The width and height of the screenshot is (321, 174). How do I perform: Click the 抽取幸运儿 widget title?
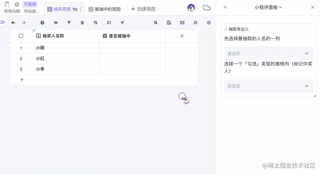[238, 29]
